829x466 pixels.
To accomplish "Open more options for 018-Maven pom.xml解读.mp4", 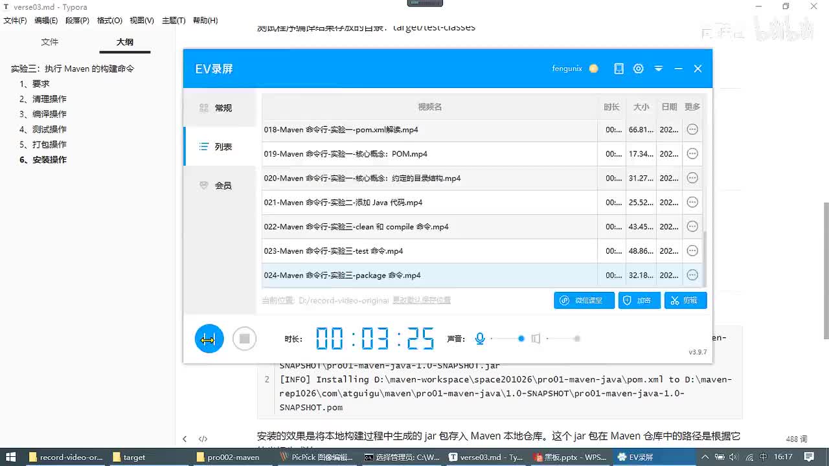I will point(692,129).
